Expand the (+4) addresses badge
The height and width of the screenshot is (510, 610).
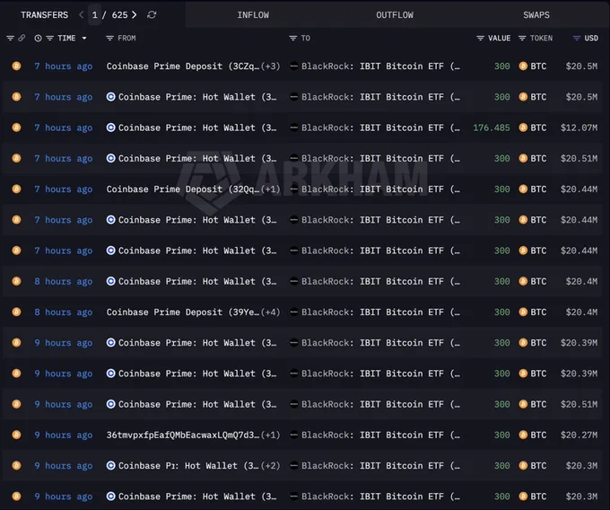point(270,312)
